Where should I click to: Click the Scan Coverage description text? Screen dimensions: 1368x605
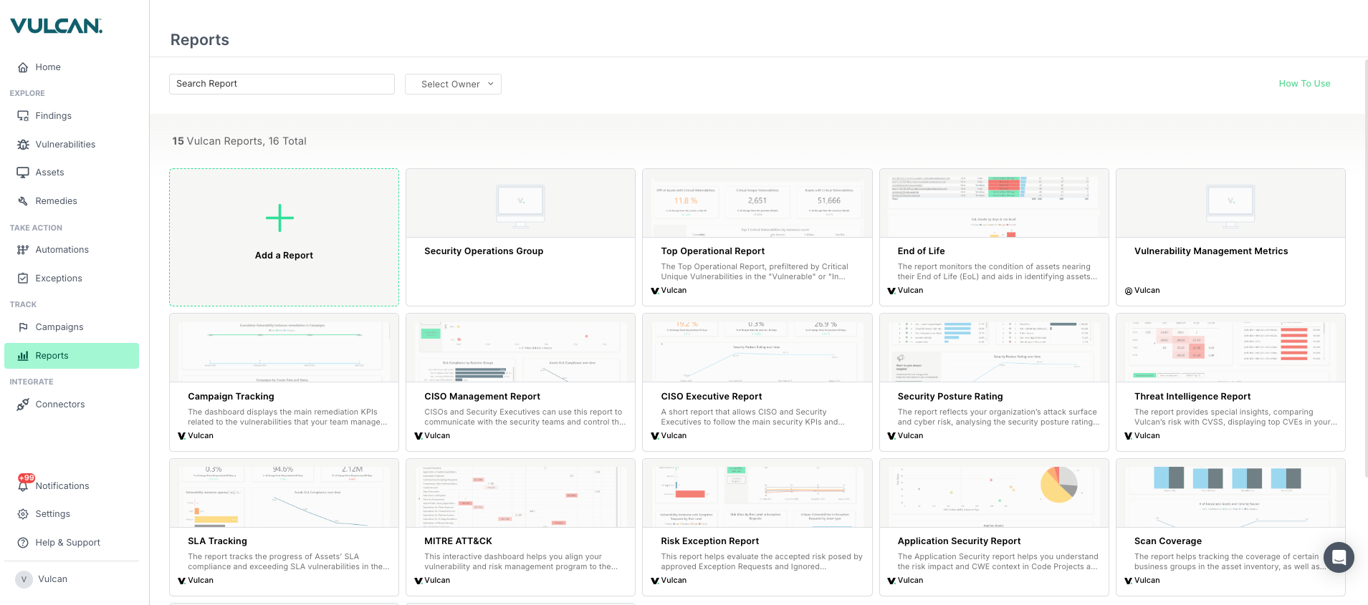tap(1230, 562)
